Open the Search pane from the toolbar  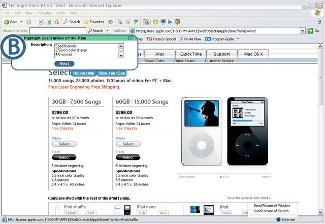tap(72, 22)
